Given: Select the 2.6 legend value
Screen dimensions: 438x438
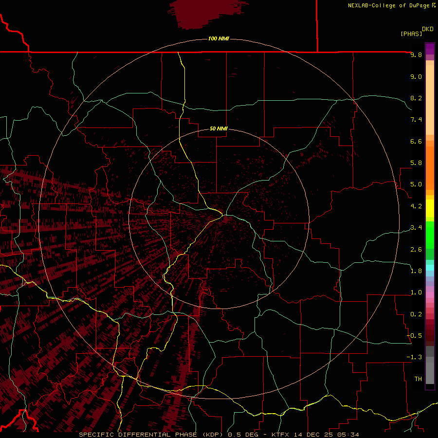Looking at the screenshot, I should pos(416,250).
